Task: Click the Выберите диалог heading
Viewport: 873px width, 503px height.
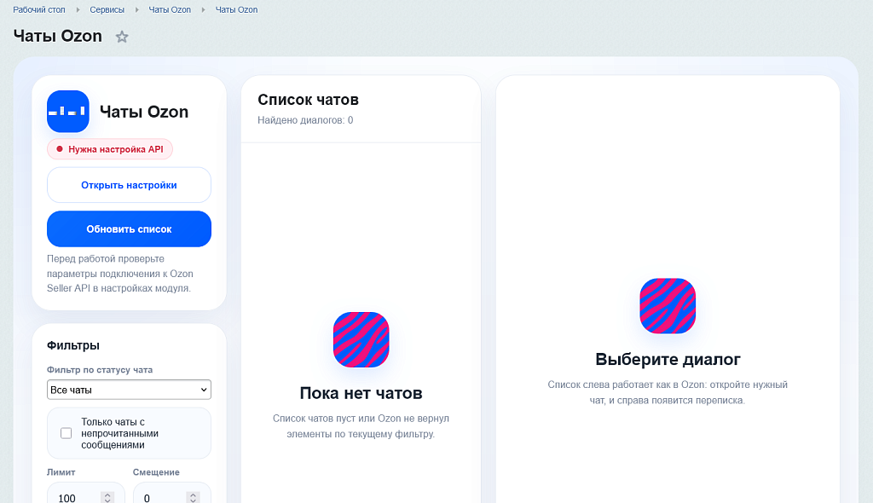Action: pyautogui.click(x=668, y=359)
